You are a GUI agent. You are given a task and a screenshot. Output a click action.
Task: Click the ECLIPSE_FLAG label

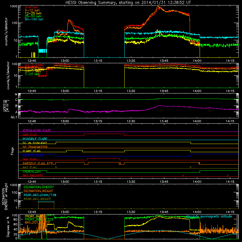point(33,155)
